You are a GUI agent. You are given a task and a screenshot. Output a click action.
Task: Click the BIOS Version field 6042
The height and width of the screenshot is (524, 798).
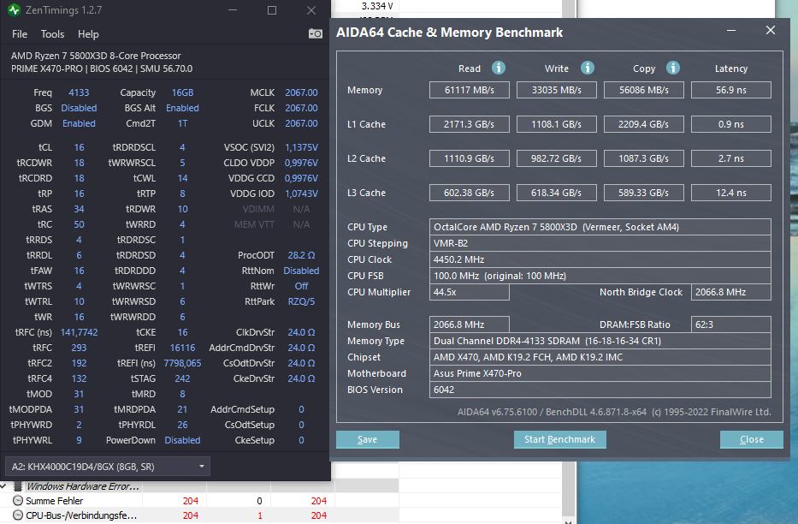click(x=600, y=390)
